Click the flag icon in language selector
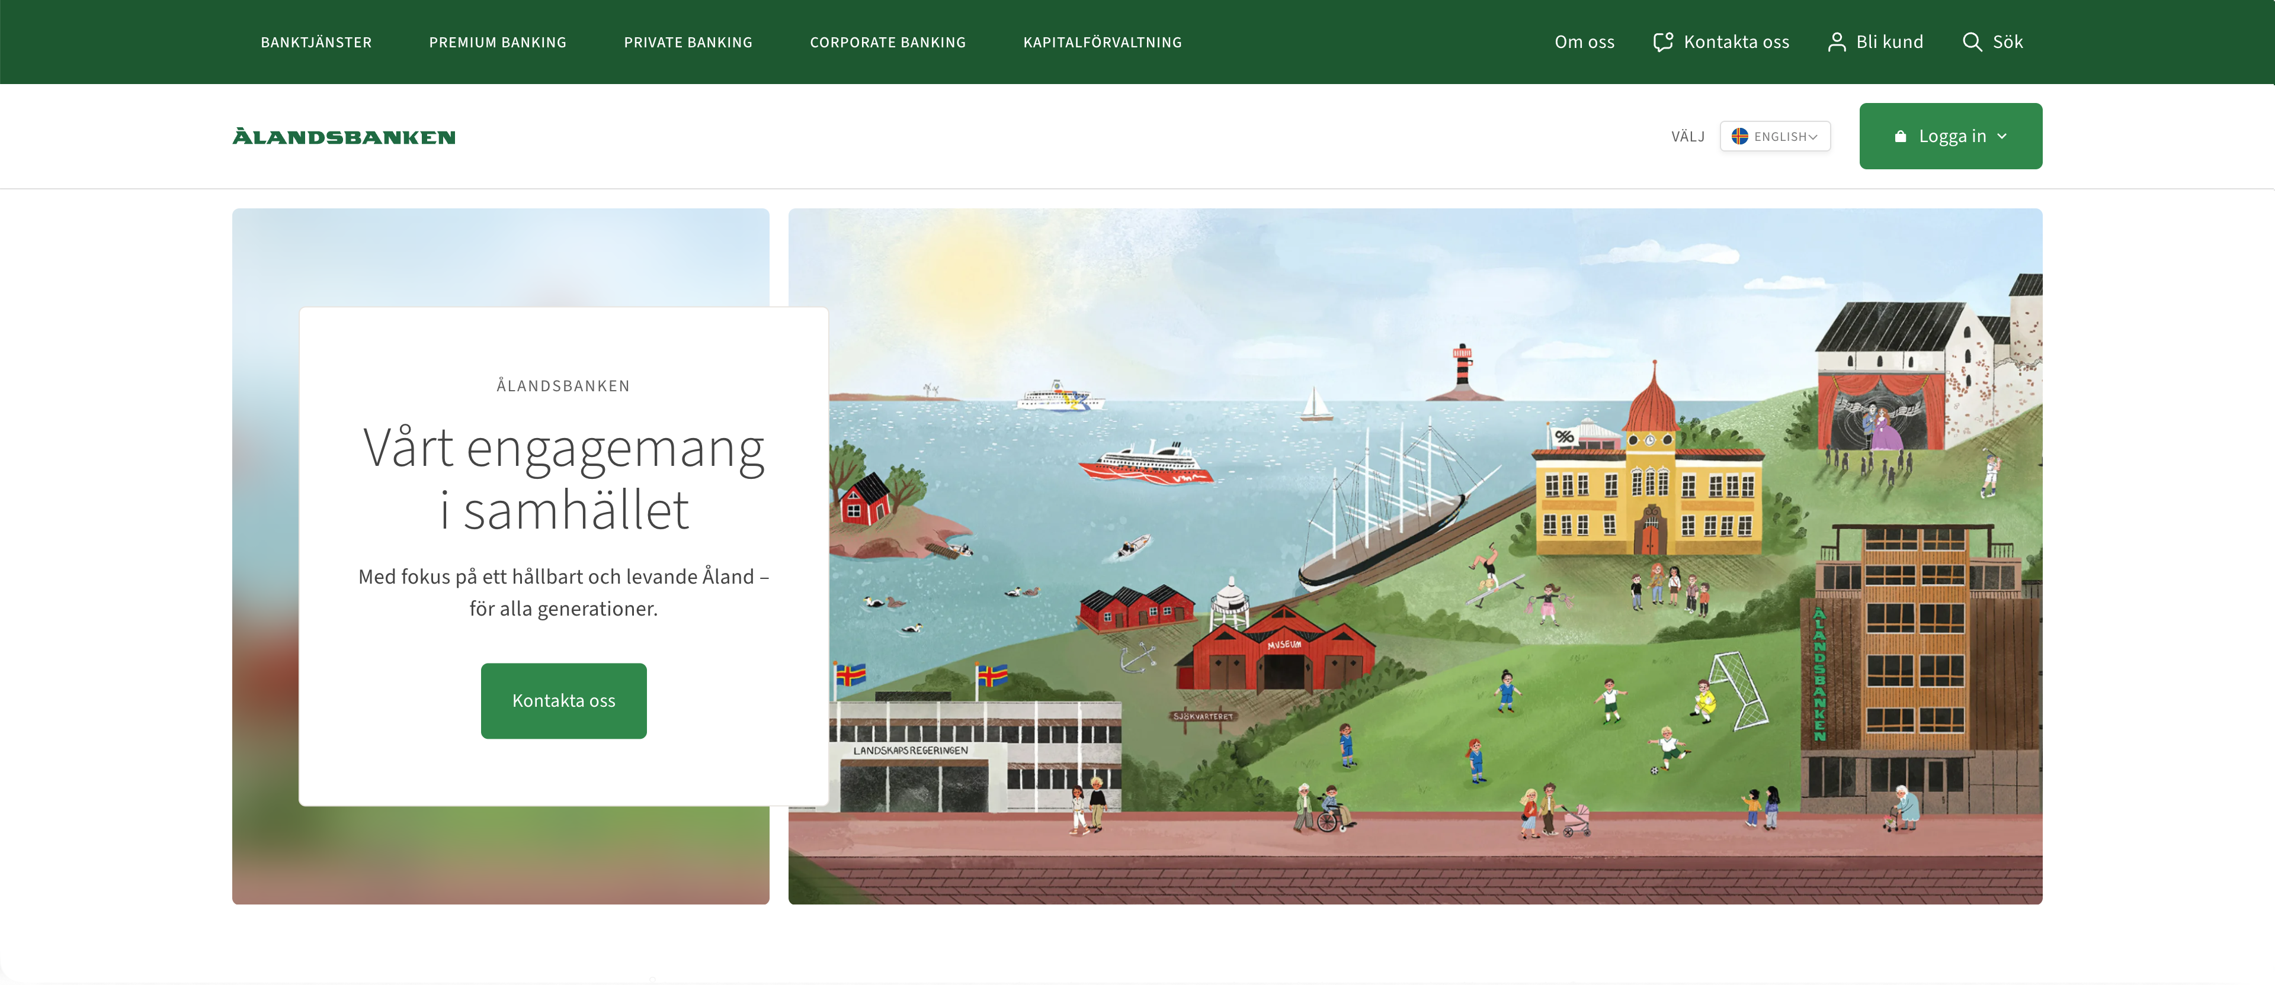The height and width of the screenshot is (985, 2275). (x=1740, y=136)
